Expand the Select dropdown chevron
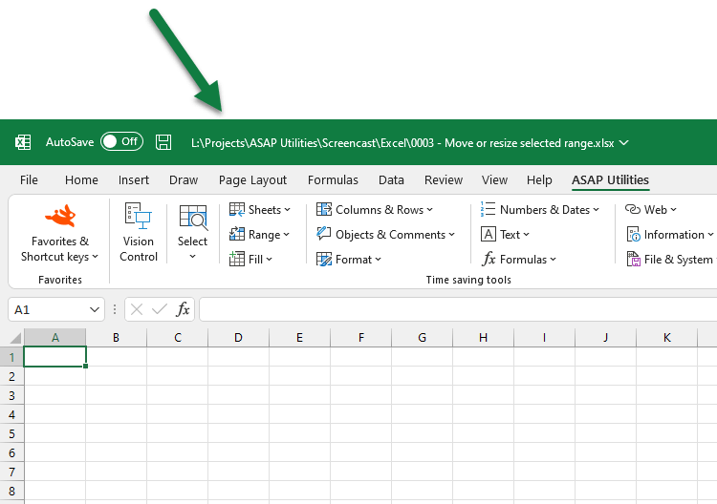The image size is (717, 504). pos(192,256)
